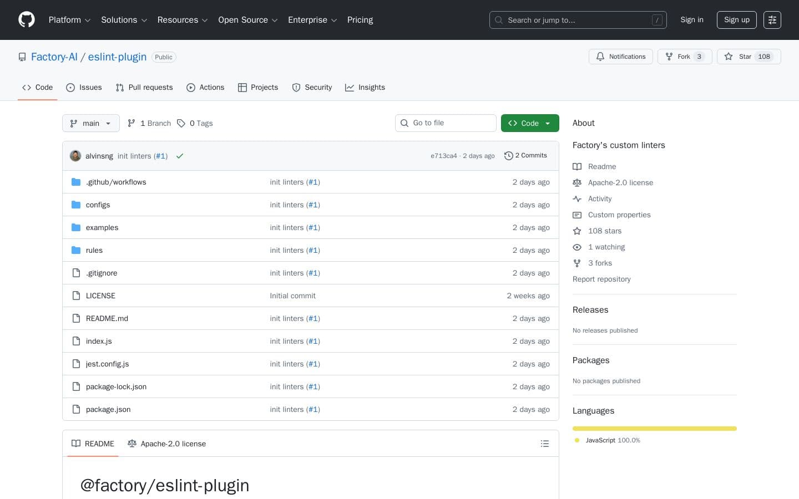Click the Go to file input field
Viewport: 799px width, 499px height.
click(446, 123)
